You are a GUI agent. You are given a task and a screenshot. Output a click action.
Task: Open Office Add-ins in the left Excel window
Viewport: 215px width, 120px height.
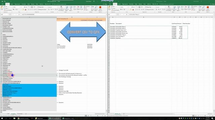coord(100,8)
